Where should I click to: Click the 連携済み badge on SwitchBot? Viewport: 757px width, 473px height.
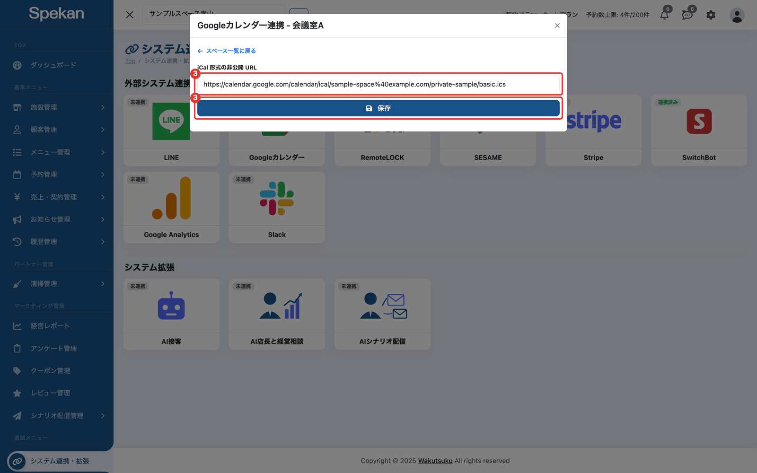pos(668,102)
